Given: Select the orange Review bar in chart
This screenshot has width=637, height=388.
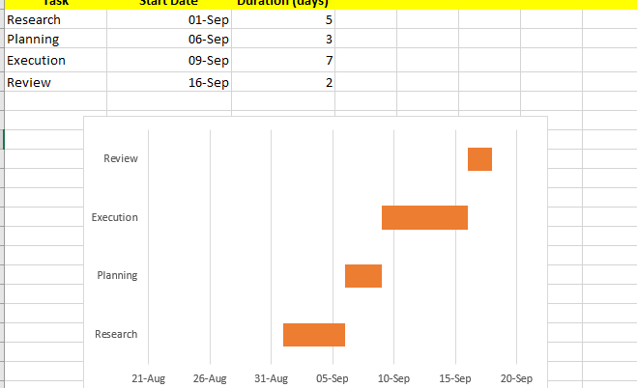Looking at the screenshot, I should coord(479,159).
